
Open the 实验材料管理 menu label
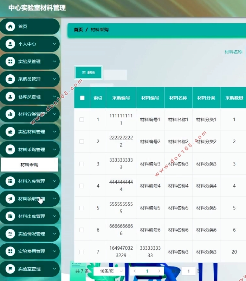tap(32, 132)
